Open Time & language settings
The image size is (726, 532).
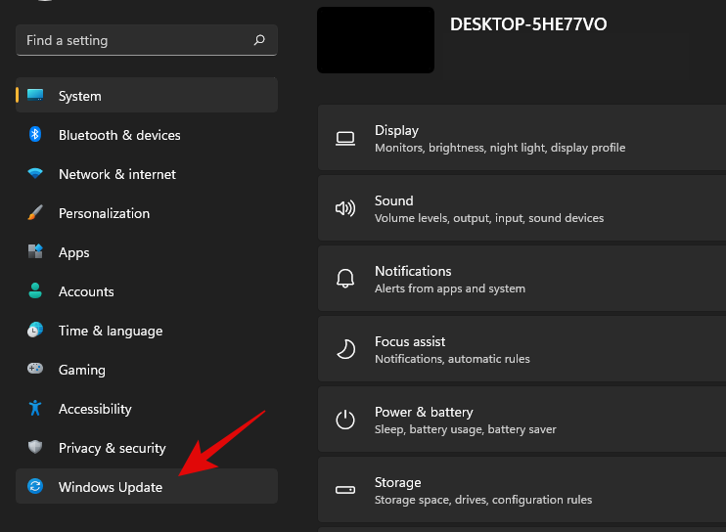coord(111,331)
